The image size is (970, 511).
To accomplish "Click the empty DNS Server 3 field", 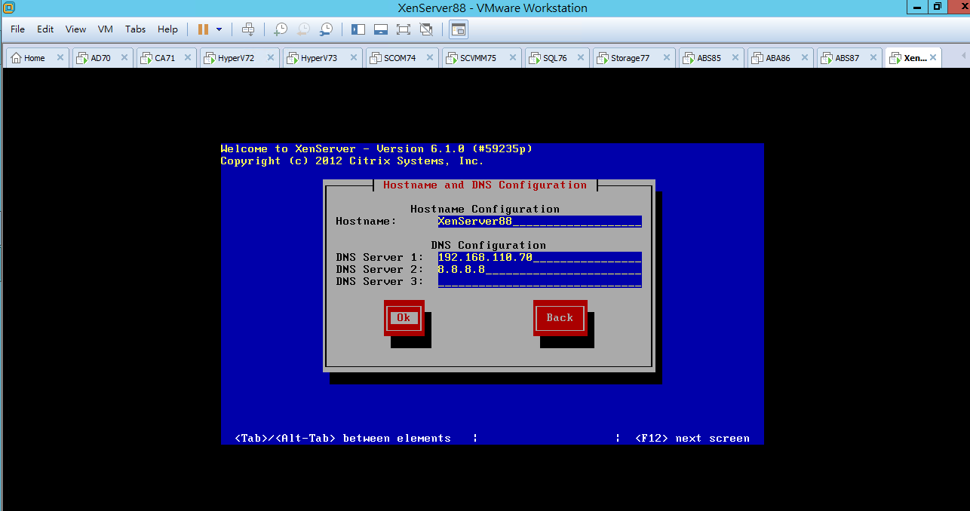I will (539, 281).
